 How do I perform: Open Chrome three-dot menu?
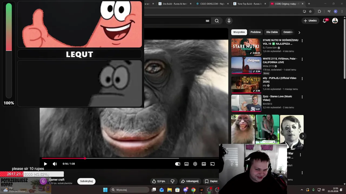(342, 11)
